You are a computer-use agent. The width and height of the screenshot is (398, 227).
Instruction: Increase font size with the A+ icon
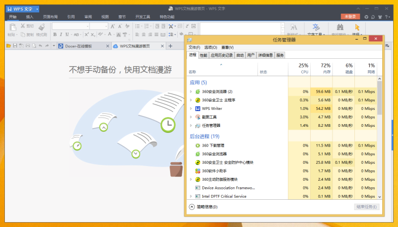[113, 26]
